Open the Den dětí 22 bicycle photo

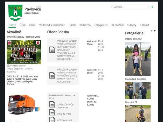click(x=138, y=114)
